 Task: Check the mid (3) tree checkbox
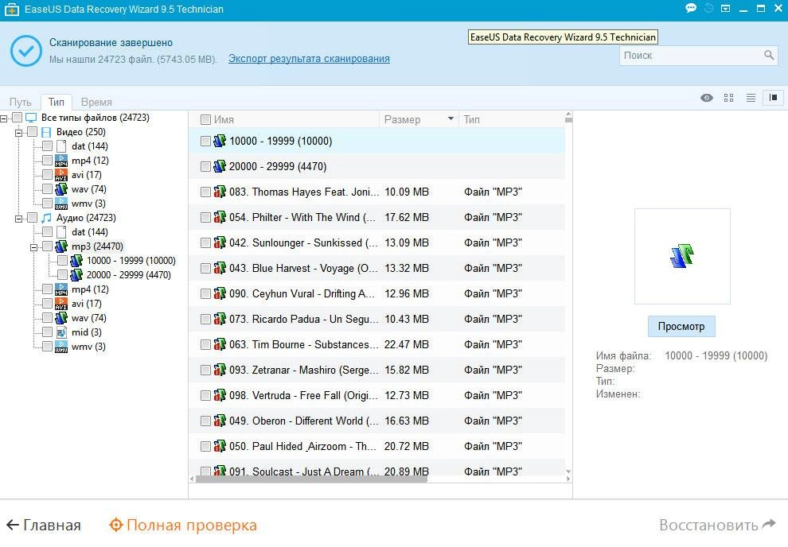coord(47,332)
